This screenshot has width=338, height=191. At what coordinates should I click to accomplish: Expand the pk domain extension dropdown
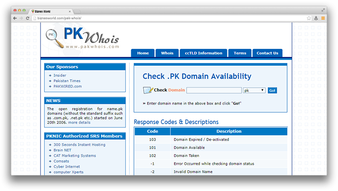254,90
